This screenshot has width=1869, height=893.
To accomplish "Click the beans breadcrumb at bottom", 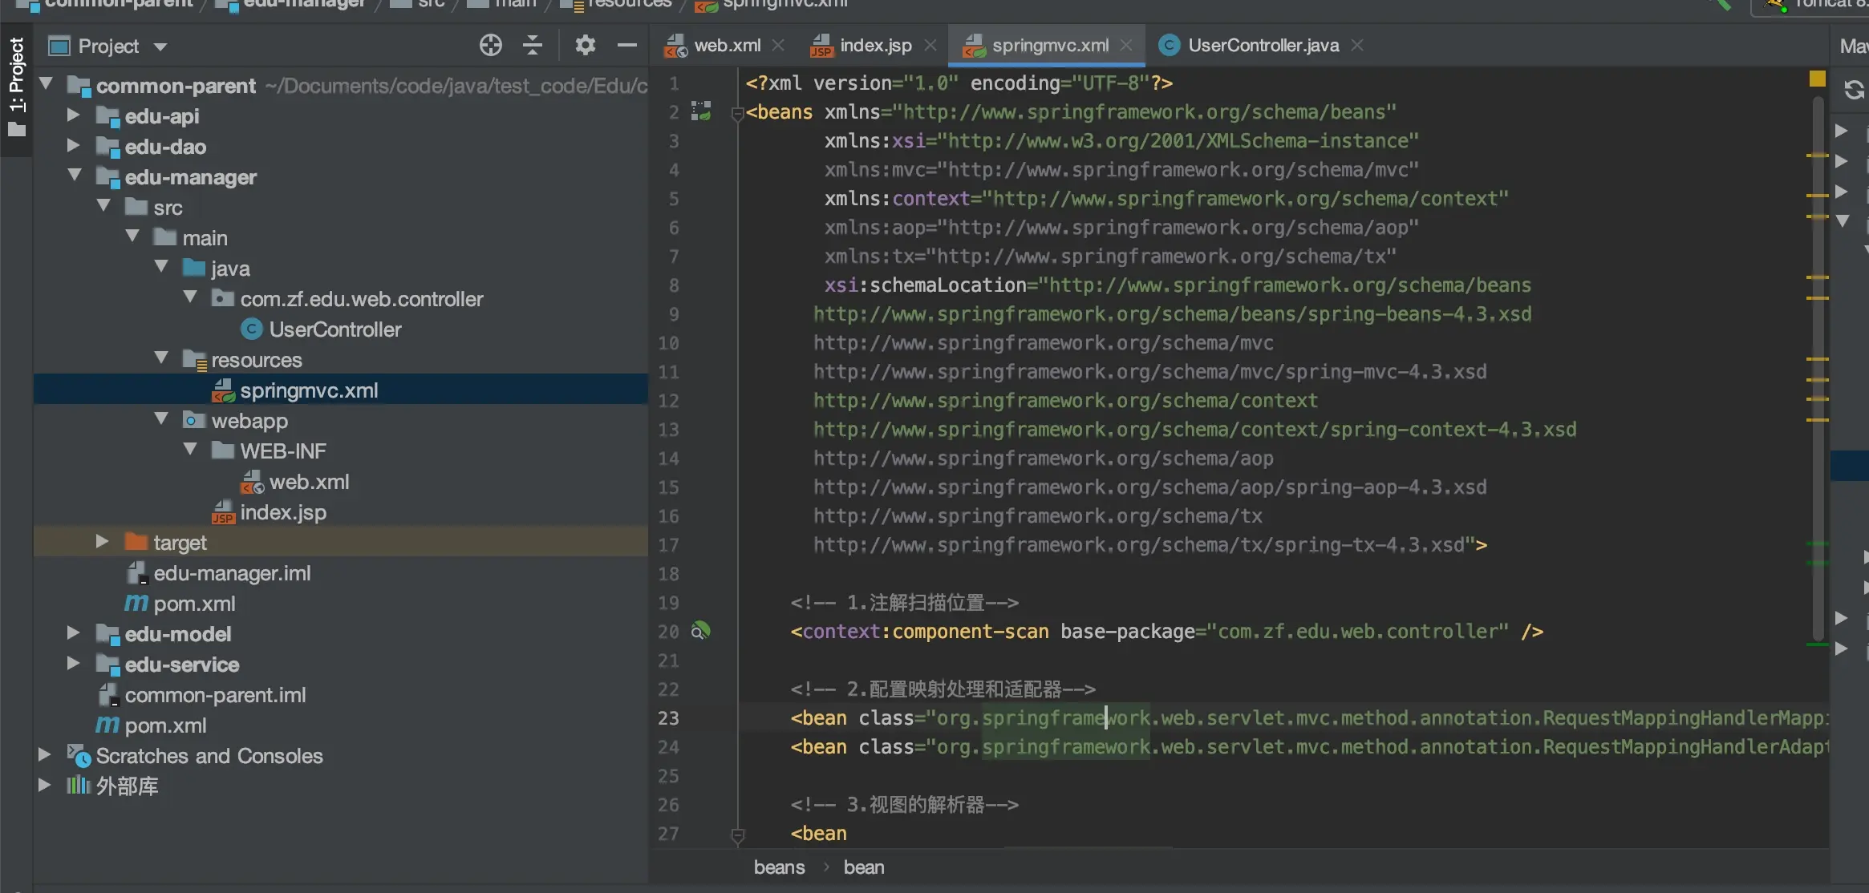I will click(779, 867).
